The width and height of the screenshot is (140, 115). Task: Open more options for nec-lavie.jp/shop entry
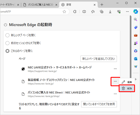(115, 94)
